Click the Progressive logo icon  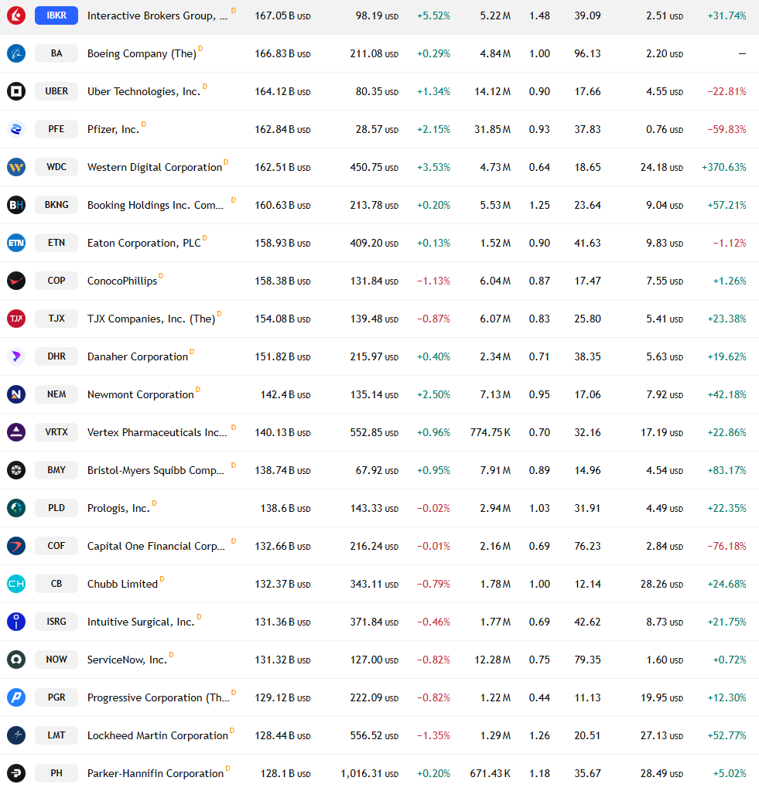(16, 697)
